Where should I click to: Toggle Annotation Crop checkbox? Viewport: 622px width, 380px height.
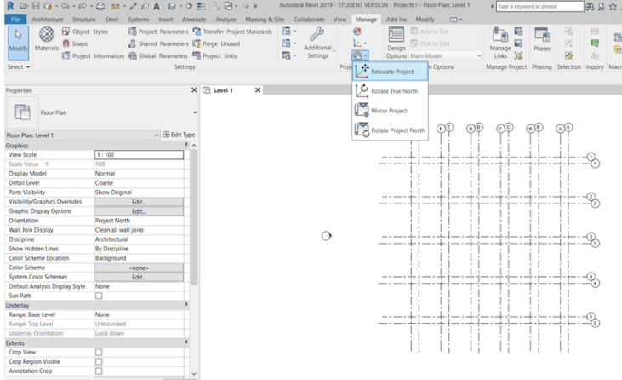click(99, 371)
